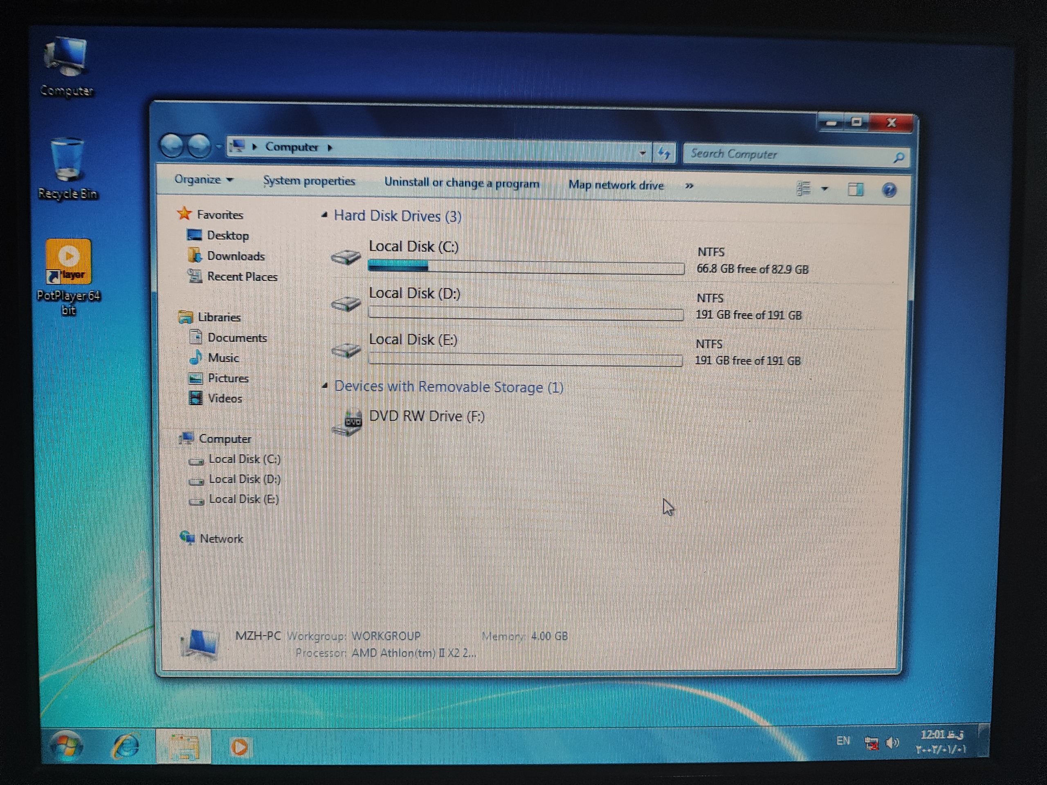Click the MZH-PC computer name text

[x=258, y=635]
